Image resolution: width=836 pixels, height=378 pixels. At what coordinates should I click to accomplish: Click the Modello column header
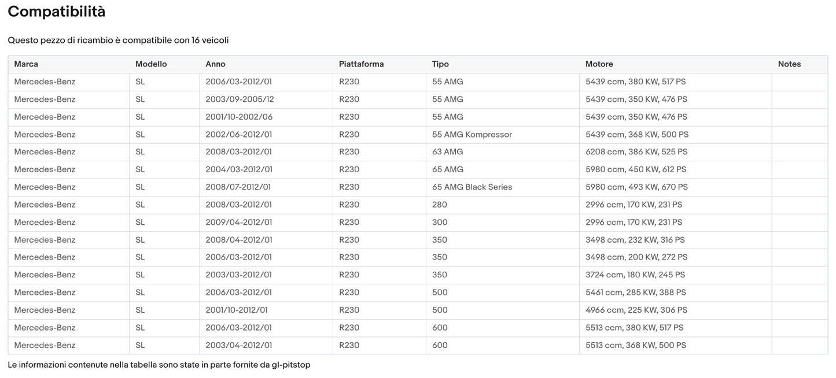click(x=151, y=64)
